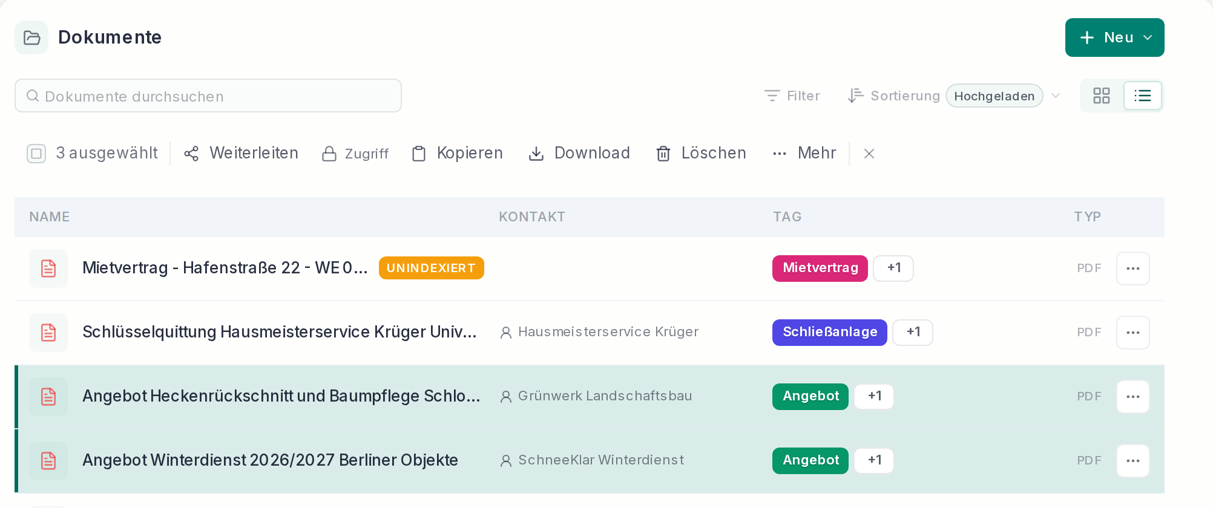1213x508 pixels.
Task: Click contact Grünwerk Landschaftsbau
Action: point(596,396)
